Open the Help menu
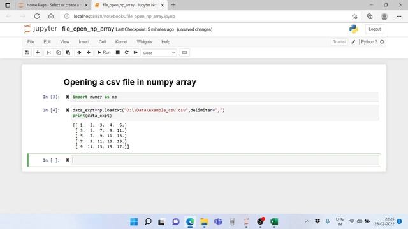408x229 pixels. 166,42
